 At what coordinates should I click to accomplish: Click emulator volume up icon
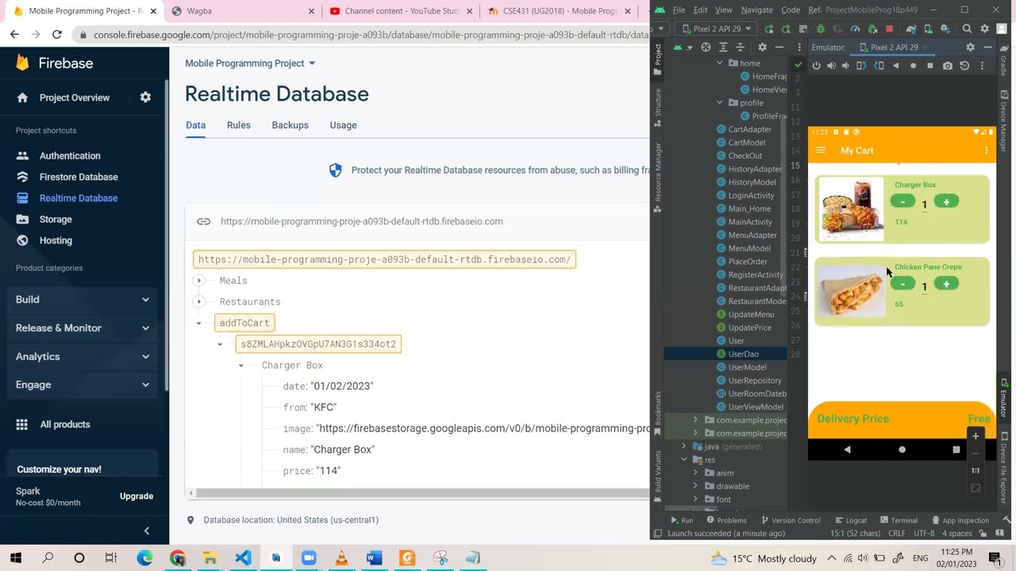tap(831, 65)
